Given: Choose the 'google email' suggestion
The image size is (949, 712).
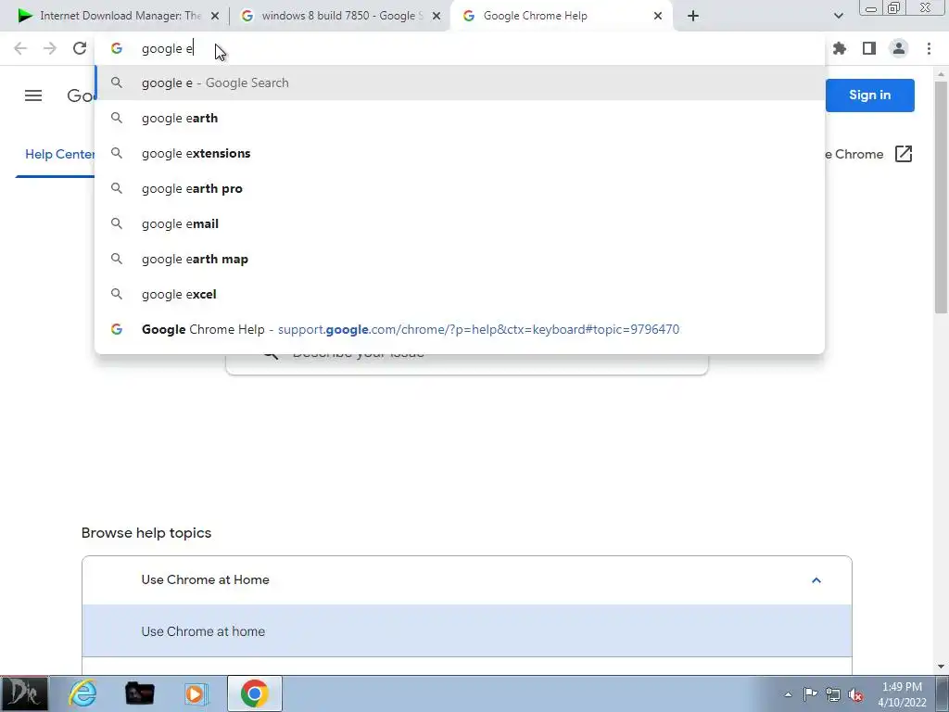Looking at the screenshot, I should click(x=460, y=223).
